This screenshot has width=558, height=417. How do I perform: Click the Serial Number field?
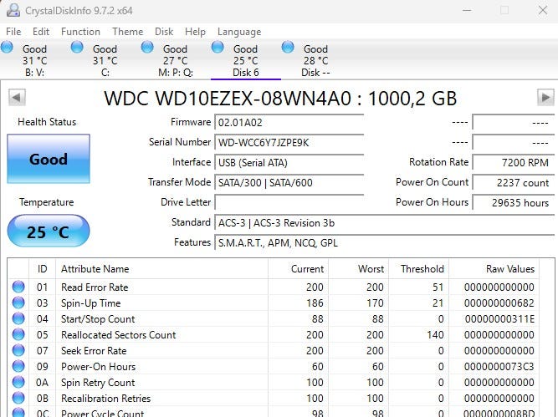click(x=289, y=143)
